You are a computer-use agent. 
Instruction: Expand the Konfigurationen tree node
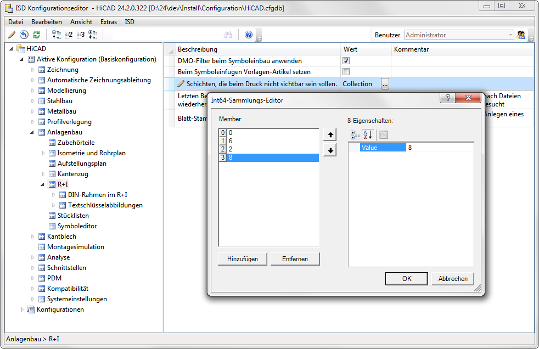[x=23, y=309]
